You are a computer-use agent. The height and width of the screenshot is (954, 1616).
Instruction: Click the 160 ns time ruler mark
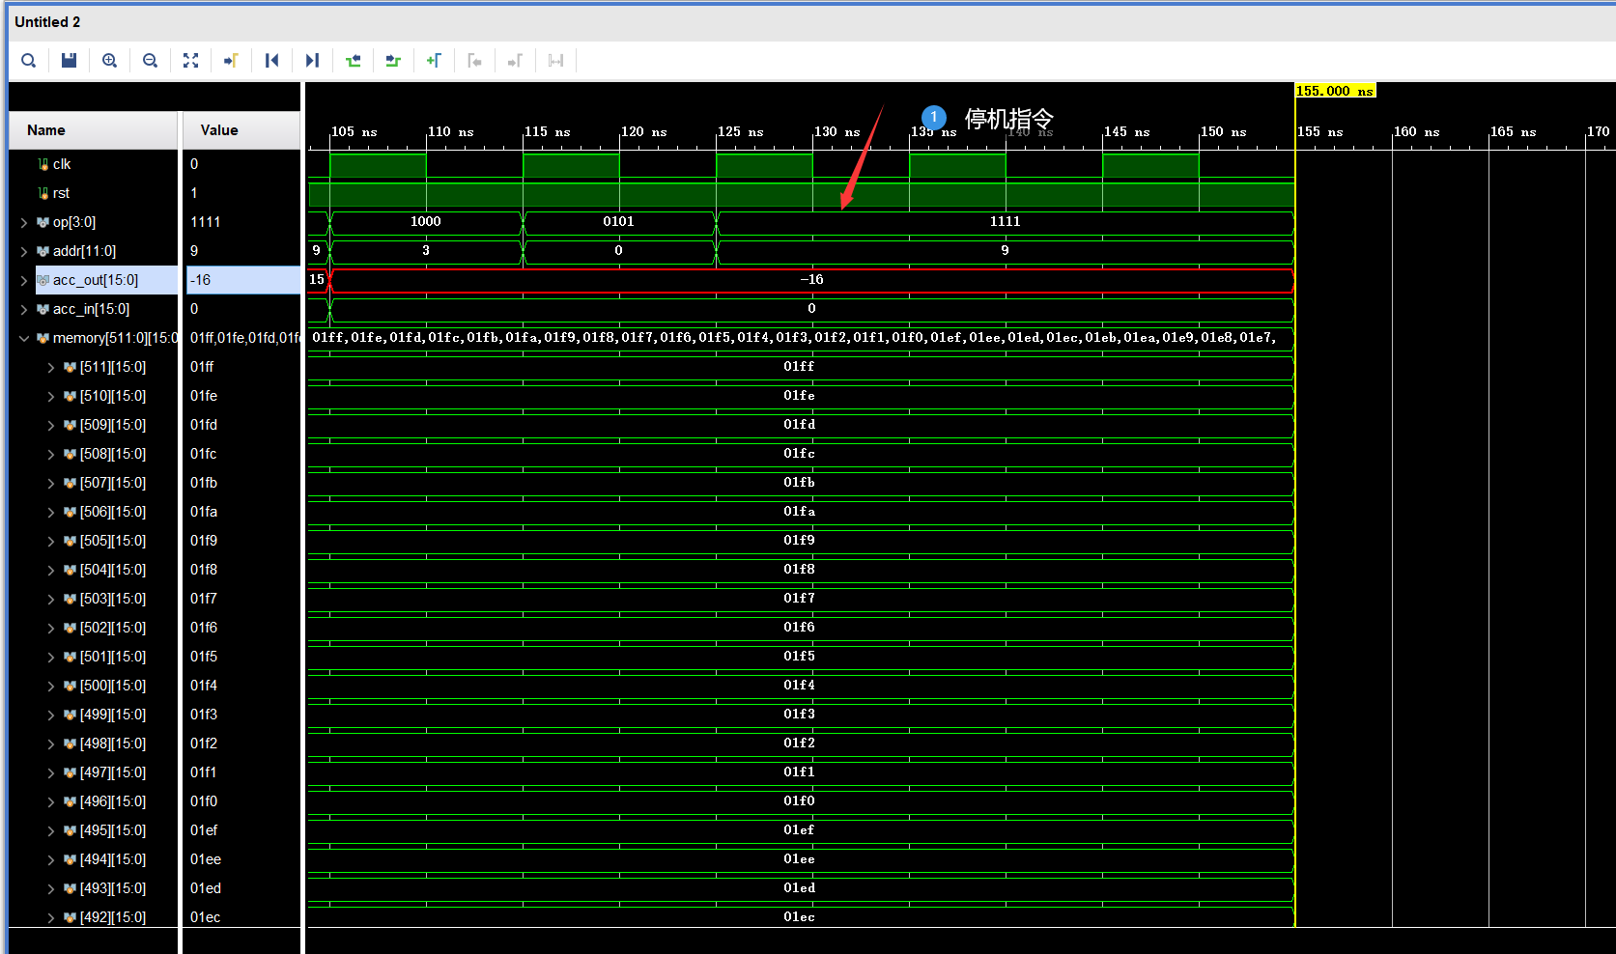click(1416, 132)
